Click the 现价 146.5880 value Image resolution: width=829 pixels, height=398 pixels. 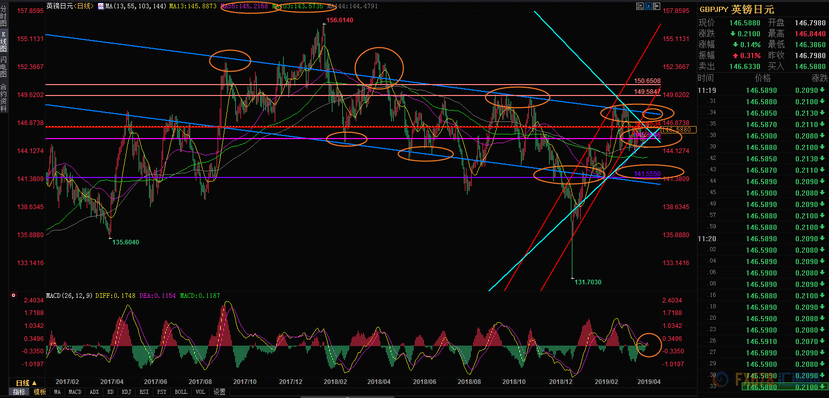click(x=745, y=23)
